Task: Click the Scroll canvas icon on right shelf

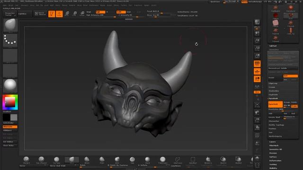Action: 257,34
